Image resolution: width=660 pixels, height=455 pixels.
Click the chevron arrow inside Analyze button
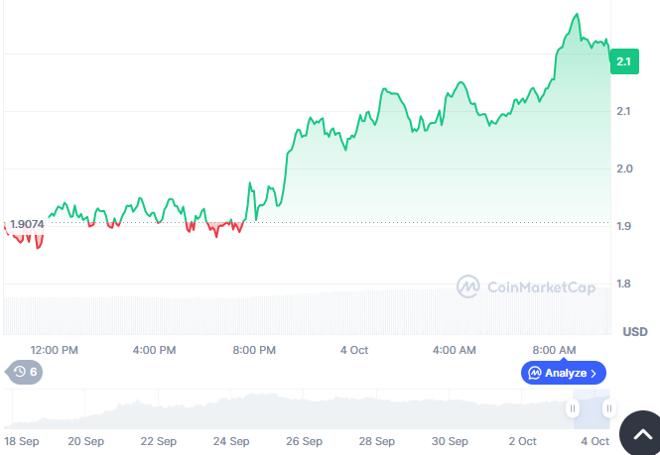click(x=594, y=373)
